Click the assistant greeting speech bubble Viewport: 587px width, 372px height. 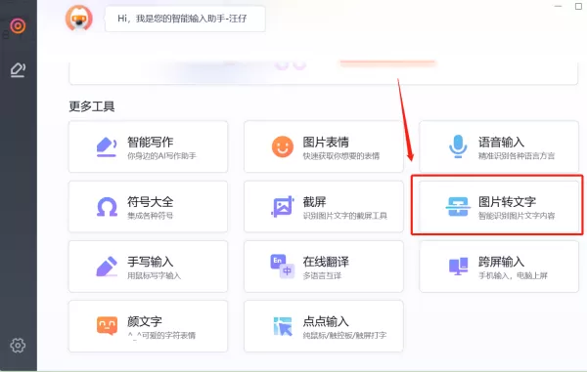(x=185, y=19)
